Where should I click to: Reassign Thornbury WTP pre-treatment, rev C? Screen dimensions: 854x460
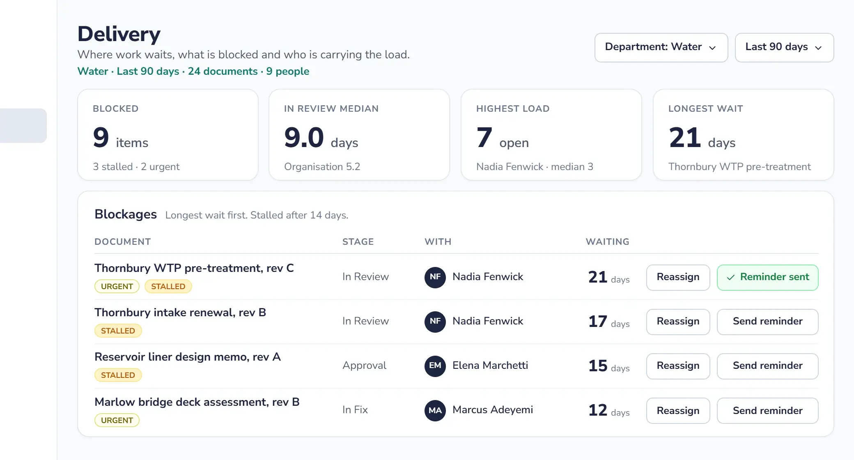(678, 277)
